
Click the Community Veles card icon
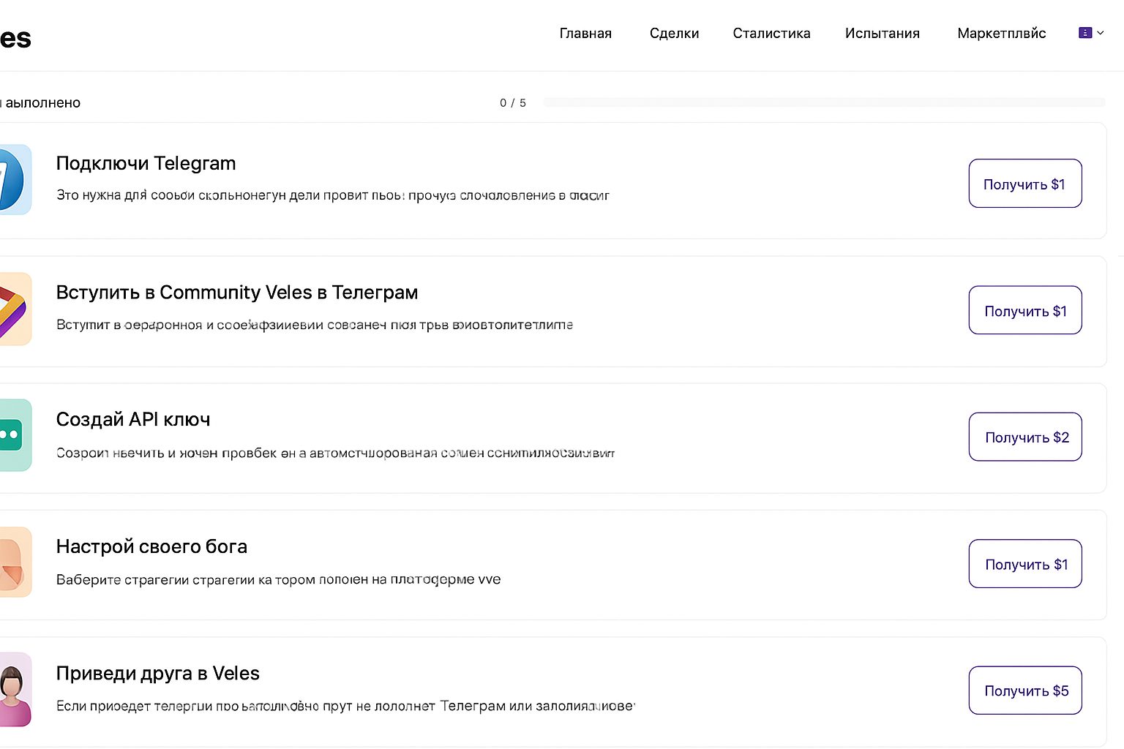15,309
